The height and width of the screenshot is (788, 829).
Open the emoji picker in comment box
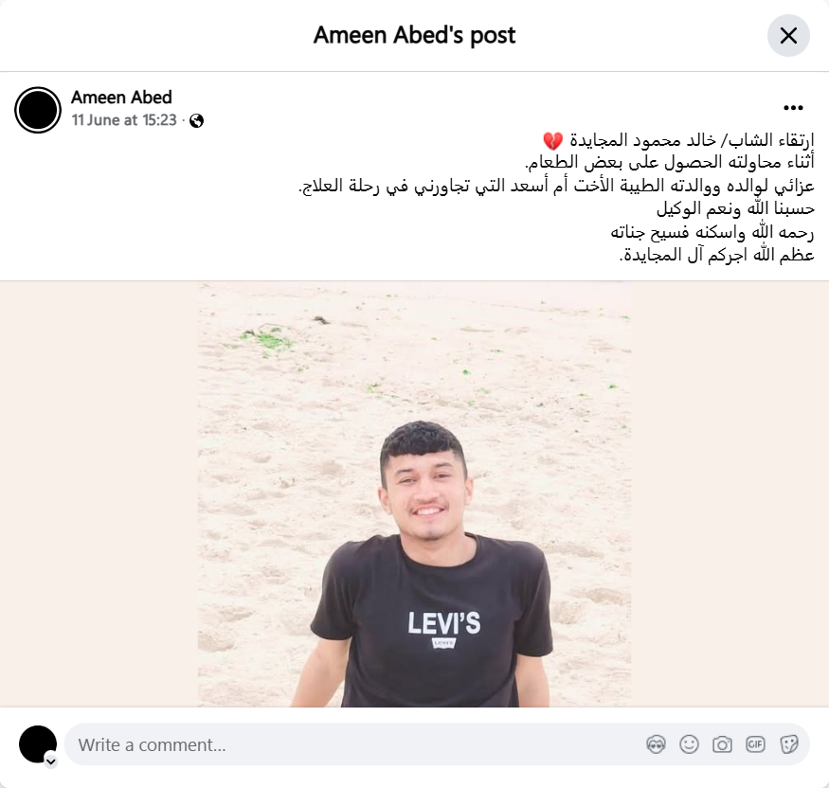tap(689, 744)
